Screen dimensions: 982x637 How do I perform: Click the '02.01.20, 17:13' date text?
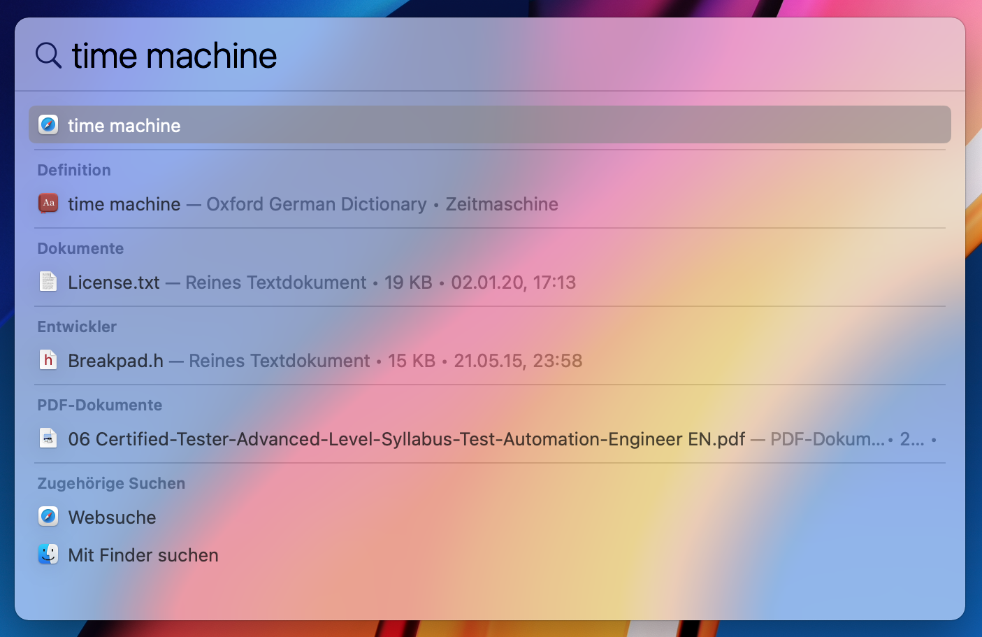pyautogui.click(x=514, y=282)
